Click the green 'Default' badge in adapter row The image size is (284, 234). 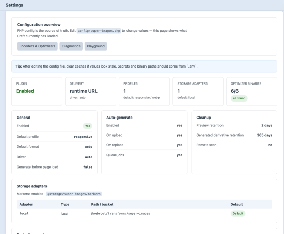[238, 214]
